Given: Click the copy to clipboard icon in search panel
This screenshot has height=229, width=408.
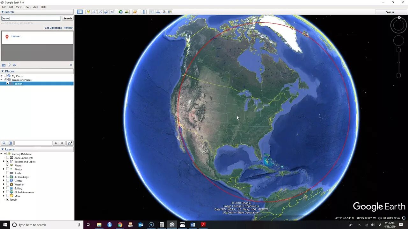Looking at the screenshot, I should click(x=9, y=65).
